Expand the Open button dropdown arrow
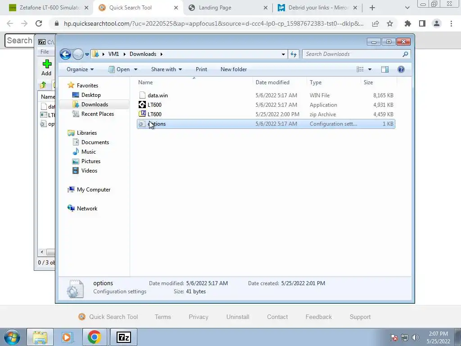 tap(136, 69)
